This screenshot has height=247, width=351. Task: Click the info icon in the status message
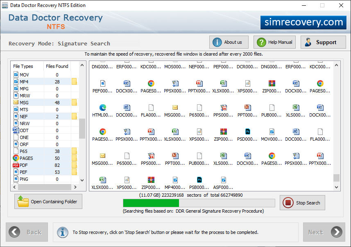[x=62, y=232]
